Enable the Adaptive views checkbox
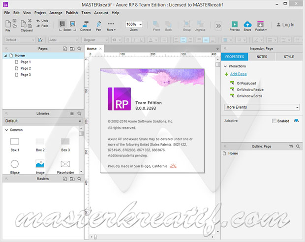The height and width of the screenshot is (242, 305). (274, 121)
